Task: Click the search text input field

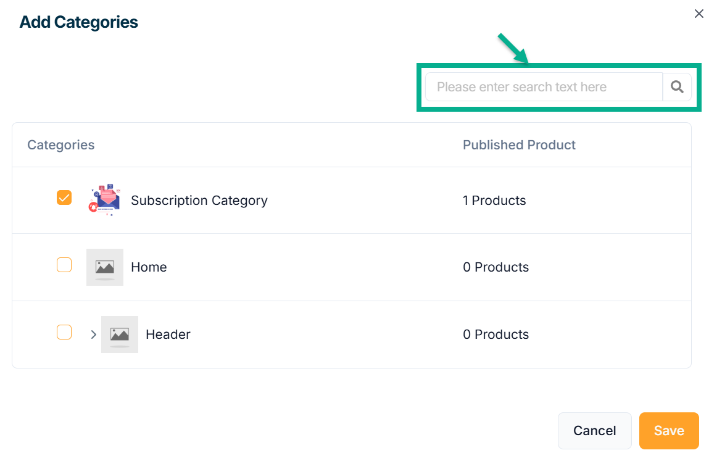Action: click(543, 87)
